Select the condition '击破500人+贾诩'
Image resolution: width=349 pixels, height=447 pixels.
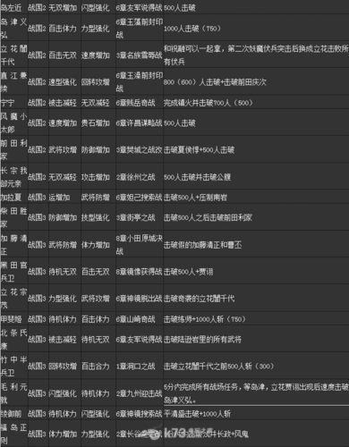pyautogui.click(x=188, y=272)
